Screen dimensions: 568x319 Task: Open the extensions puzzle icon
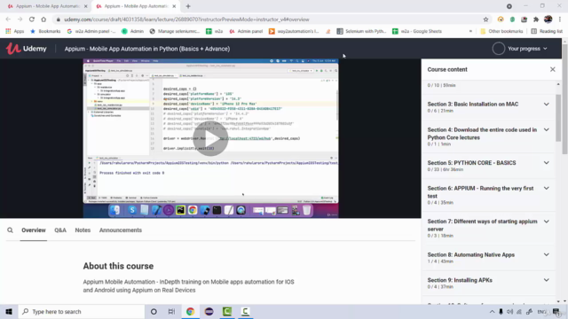click(x=536, y=19)
